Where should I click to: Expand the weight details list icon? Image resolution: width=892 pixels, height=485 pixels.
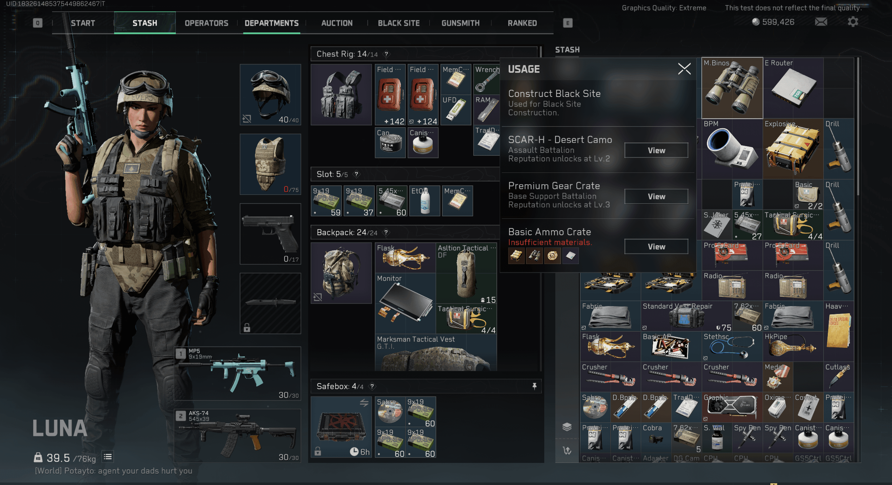pyautogui.click(x=108, y=457)
